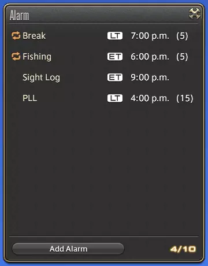The height and width of the screenshot is (266, 208).
Task: Add a new alarm
Action: (x=68, y=249)
